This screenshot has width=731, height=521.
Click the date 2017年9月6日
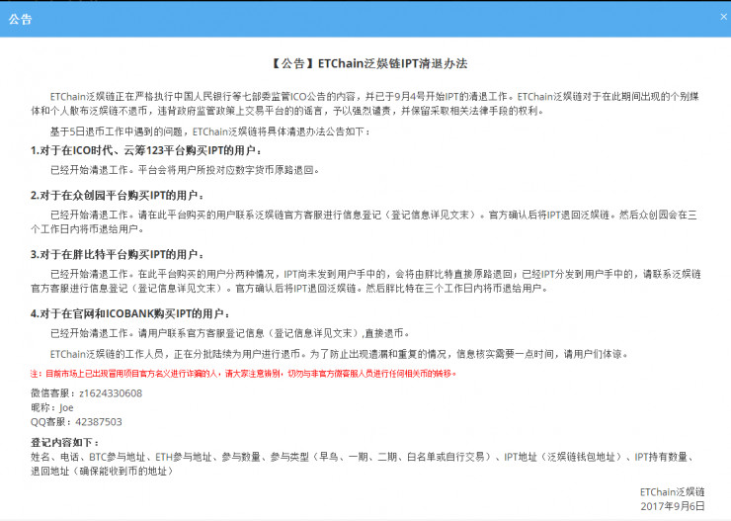[673, 506]
